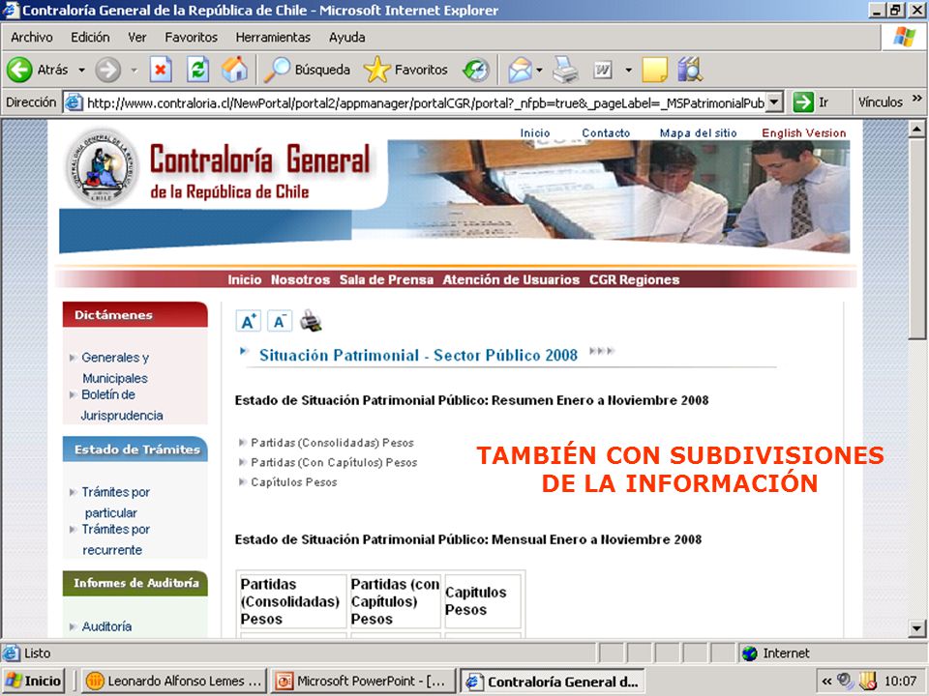Click the vertical scrollbar up arrow
This screenshot has width=929, height=696.
click(x=916, y=129)
